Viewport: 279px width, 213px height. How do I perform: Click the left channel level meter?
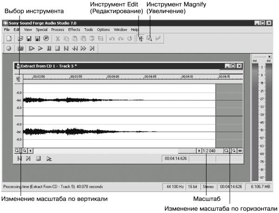255,122
